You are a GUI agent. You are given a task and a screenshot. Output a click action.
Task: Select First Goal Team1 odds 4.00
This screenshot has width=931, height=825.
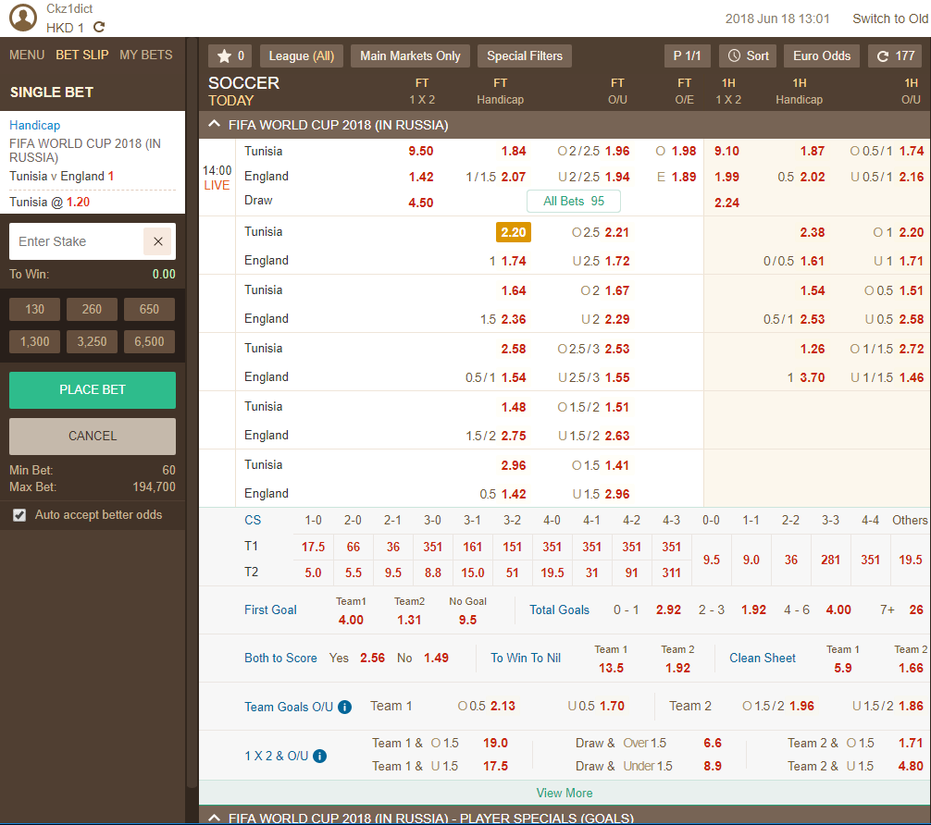(x=351, y=621)
